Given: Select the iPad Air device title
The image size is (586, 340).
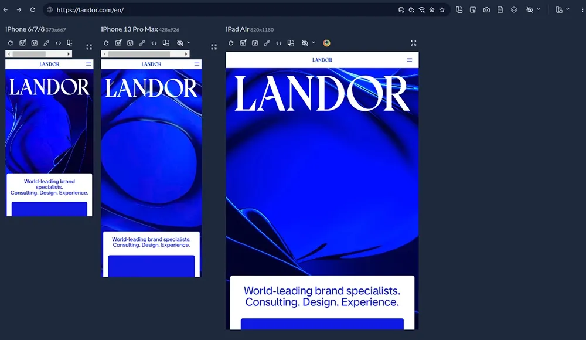Looking at the screenshot, I should pyautogui.click(x=237, y=29).
